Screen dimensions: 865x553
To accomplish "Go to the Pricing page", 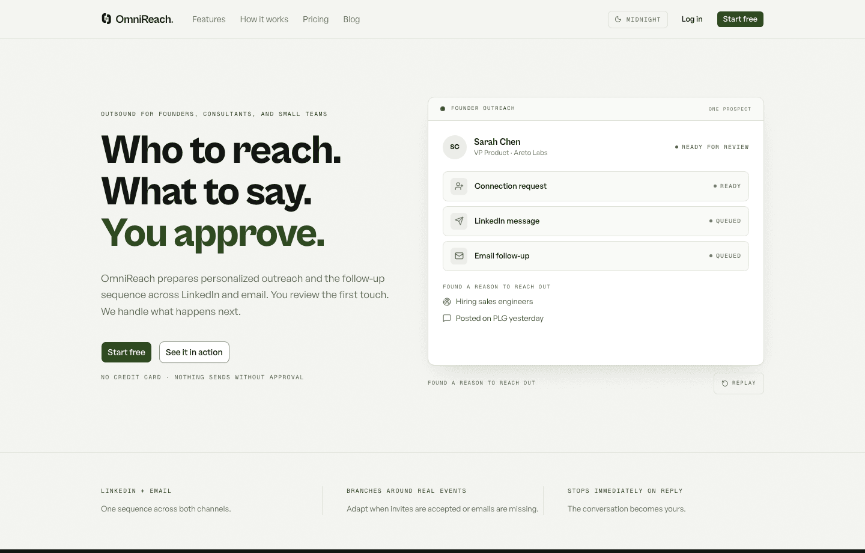I will coord(316,19).
